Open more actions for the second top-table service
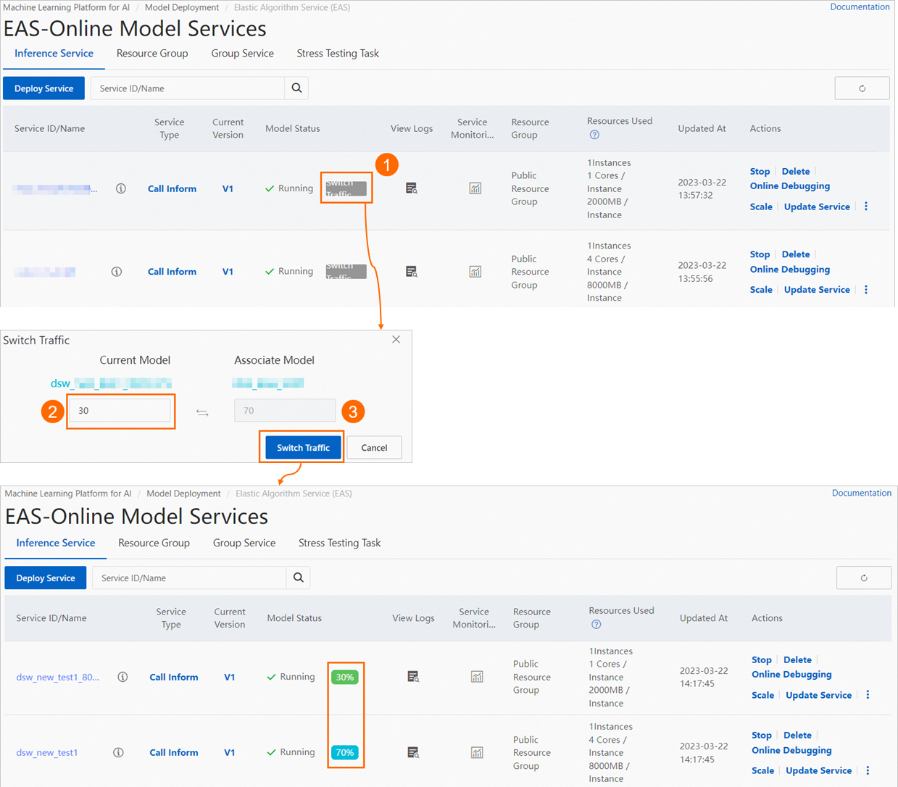Screen dimensions: 898x787 tap(866, 289)
